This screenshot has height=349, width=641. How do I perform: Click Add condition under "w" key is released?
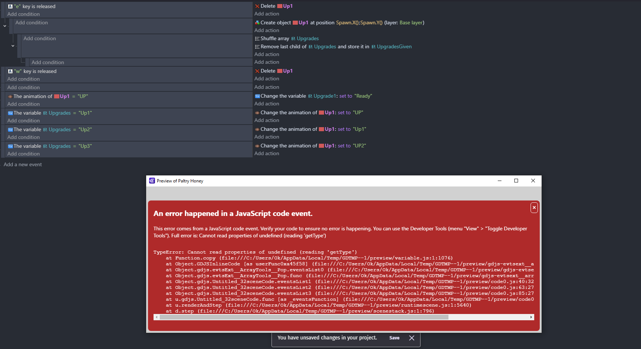(24, 79)
